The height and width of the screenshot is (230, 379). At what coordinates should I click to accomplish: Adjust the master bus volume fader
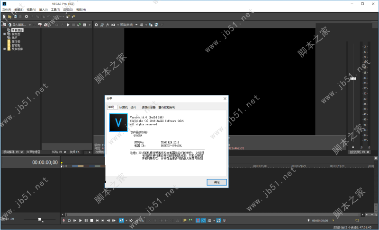(353, 78)
